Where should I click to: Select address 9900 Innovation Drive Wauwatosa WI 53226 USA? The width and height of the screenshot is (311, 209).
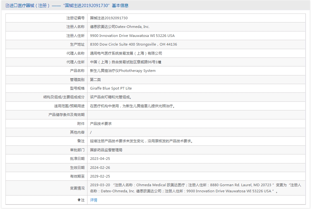click(132, 36)
